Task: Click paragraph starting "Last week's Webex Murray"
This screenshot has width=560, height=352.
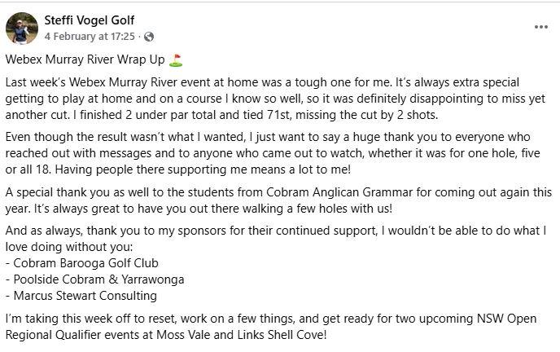Action: point(277,99)
